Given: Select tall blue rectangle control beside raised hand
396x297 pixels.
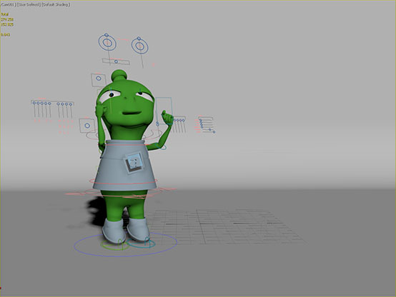Looking at the screenshot, I should click(164, 110).
